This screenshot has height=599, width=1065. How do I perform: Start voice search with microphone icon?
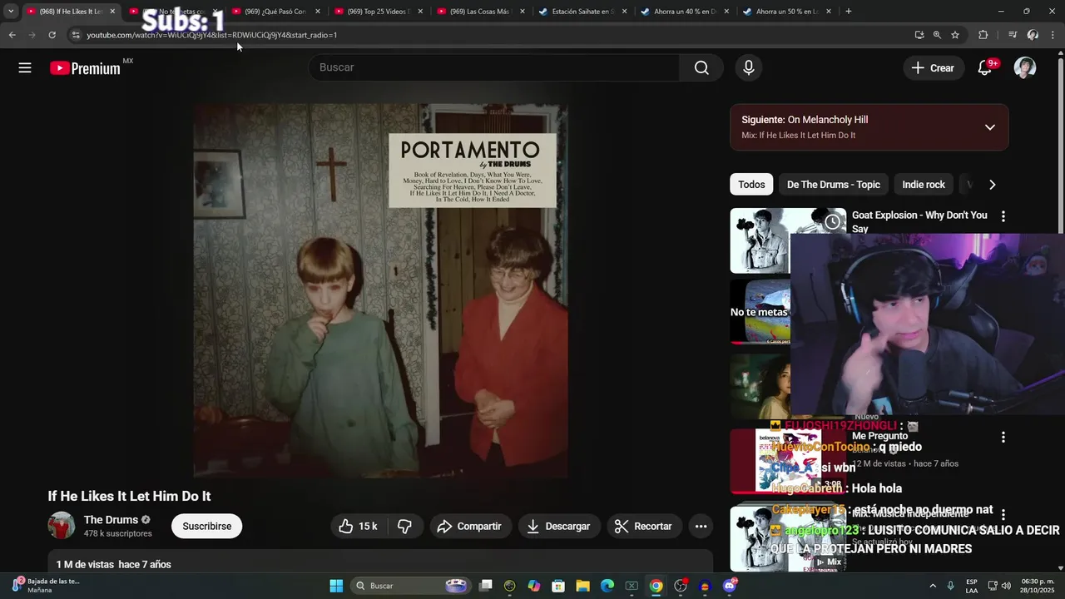pyautogui.click(x=749, y=67)
